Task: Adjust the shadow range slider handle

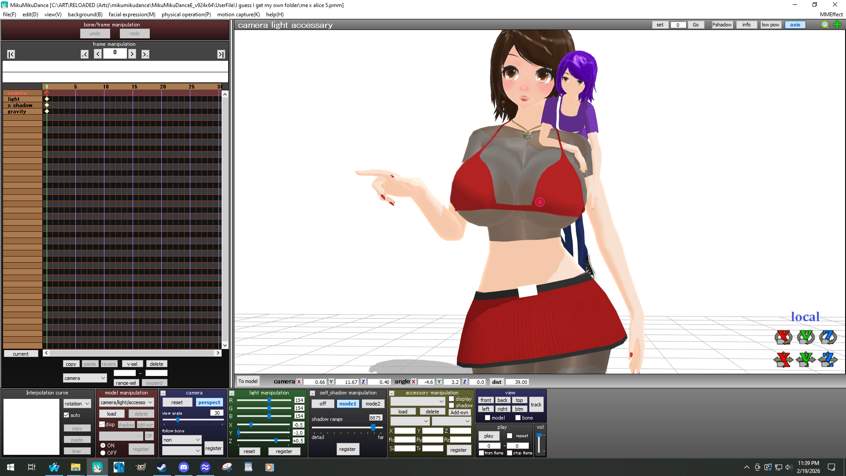Action: tap(373, 428)
